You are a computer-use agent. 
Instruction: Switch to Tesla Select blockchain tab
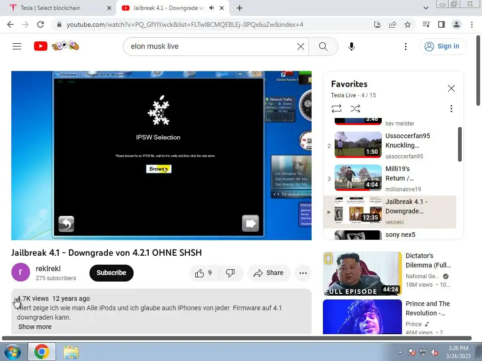click(x=58, y=8)
